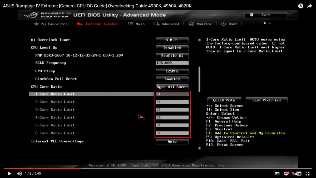Add video to Watch Later

(x=301, y=6)
